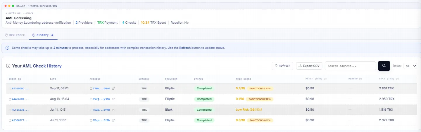Click the Order ID column header
The height and width of the screenshot is (132, 421).
pos(15,79)
